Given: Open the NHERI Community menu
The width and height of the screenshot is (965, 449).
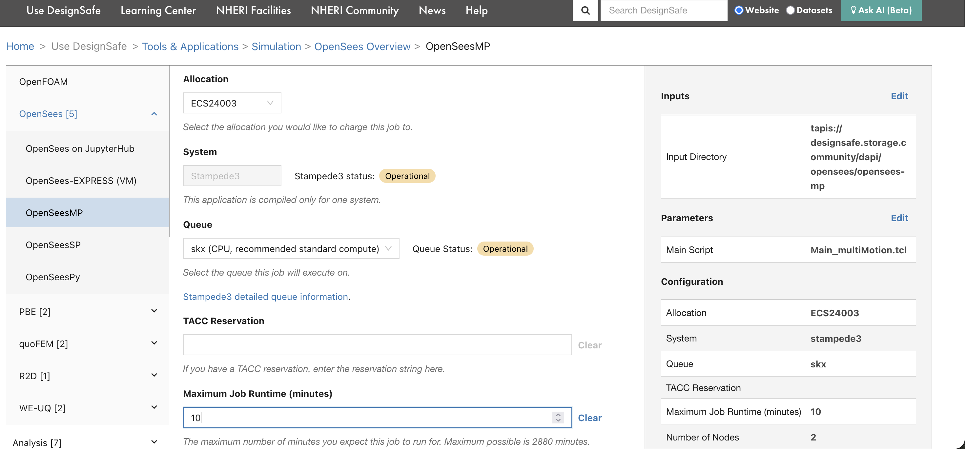Looking at the screenshot, I should coord(355,10).
